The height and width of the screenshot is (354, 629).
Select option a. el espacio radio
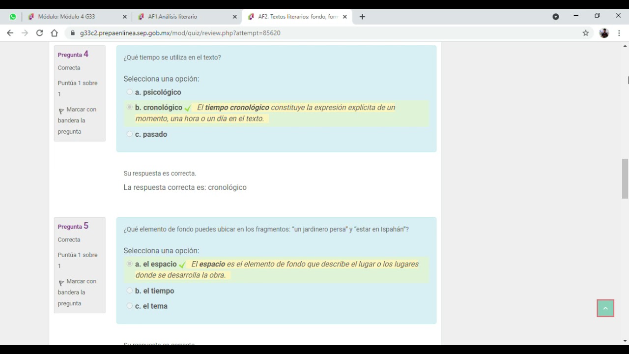pos(130,264)
